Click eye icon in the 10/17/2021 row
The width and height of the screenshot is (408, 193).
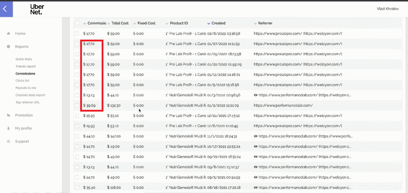(x=255, y=146)
